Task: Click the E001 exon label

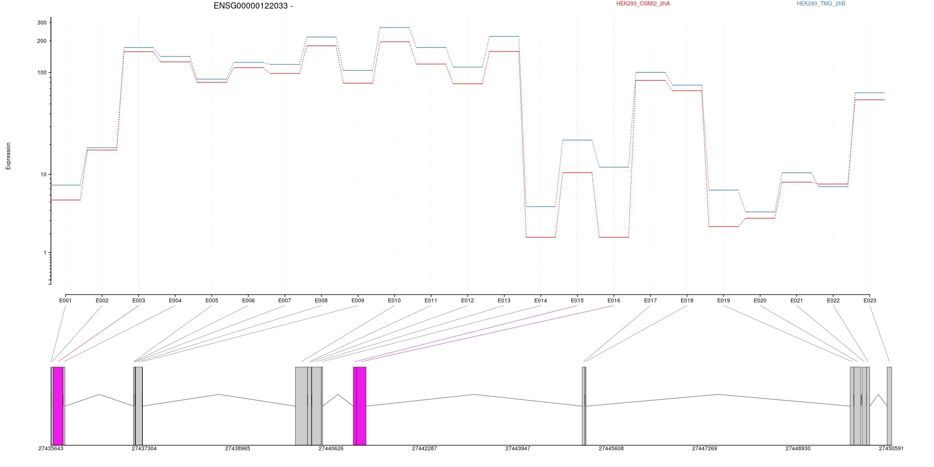Action: pos(65,300)
